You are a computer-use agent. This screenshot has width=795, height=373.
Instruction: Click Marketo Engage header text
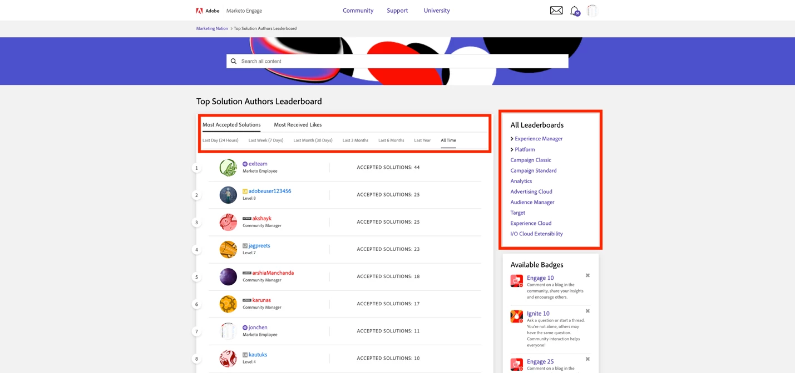(244, 11)
